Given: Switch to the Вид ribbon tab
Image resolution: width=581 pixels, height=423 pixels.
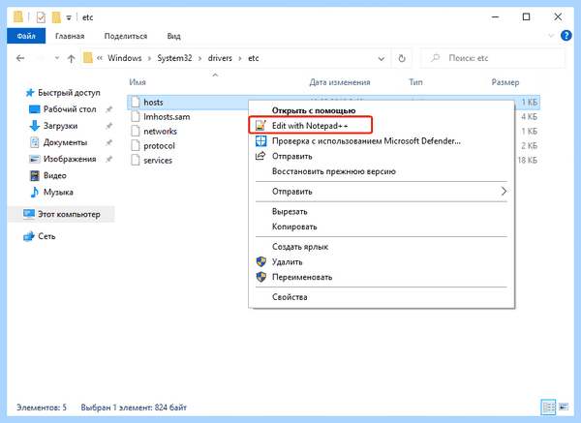Looking at the screenshot, I should click(173, 36).
